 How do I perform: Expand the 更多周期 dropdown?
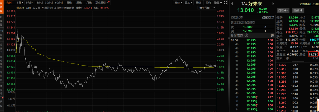point(102,3)
